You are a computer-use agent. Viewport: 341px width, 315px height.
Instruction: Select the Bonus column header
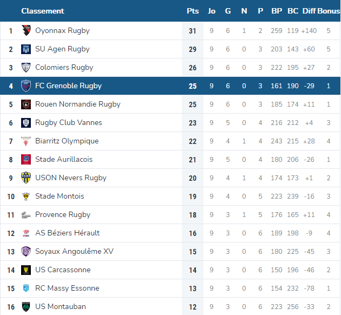[x=329, y=11]
